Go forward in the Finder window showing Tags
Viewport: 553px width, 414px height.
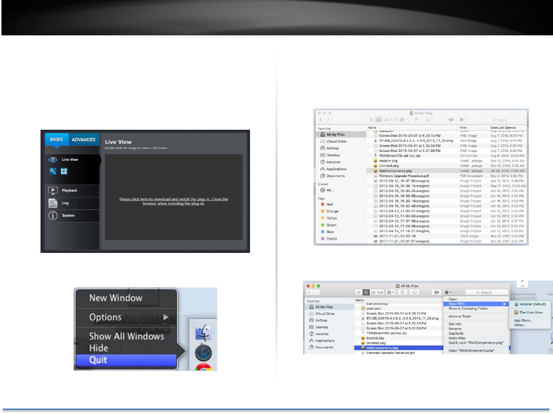pos(328,120)
